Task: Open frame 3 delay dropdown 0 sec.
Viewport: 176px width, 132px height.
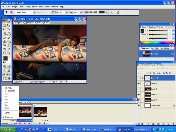Action: 45,121
